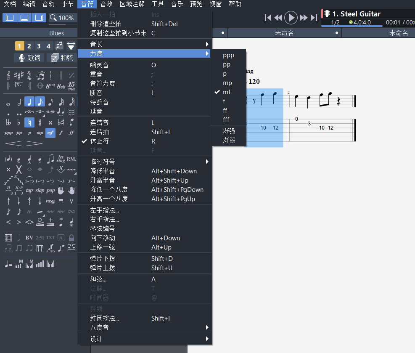The width and height of the screenshot is (415, 353).
Task: Click the let ring icon
Action: click(61, 159)
